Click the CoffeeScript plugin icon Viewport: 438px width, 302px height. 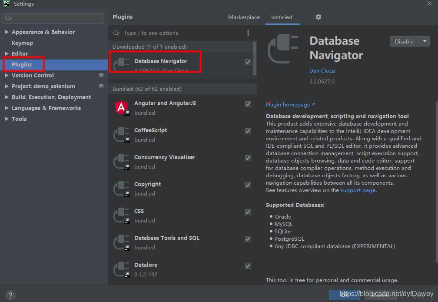point(122,135)
